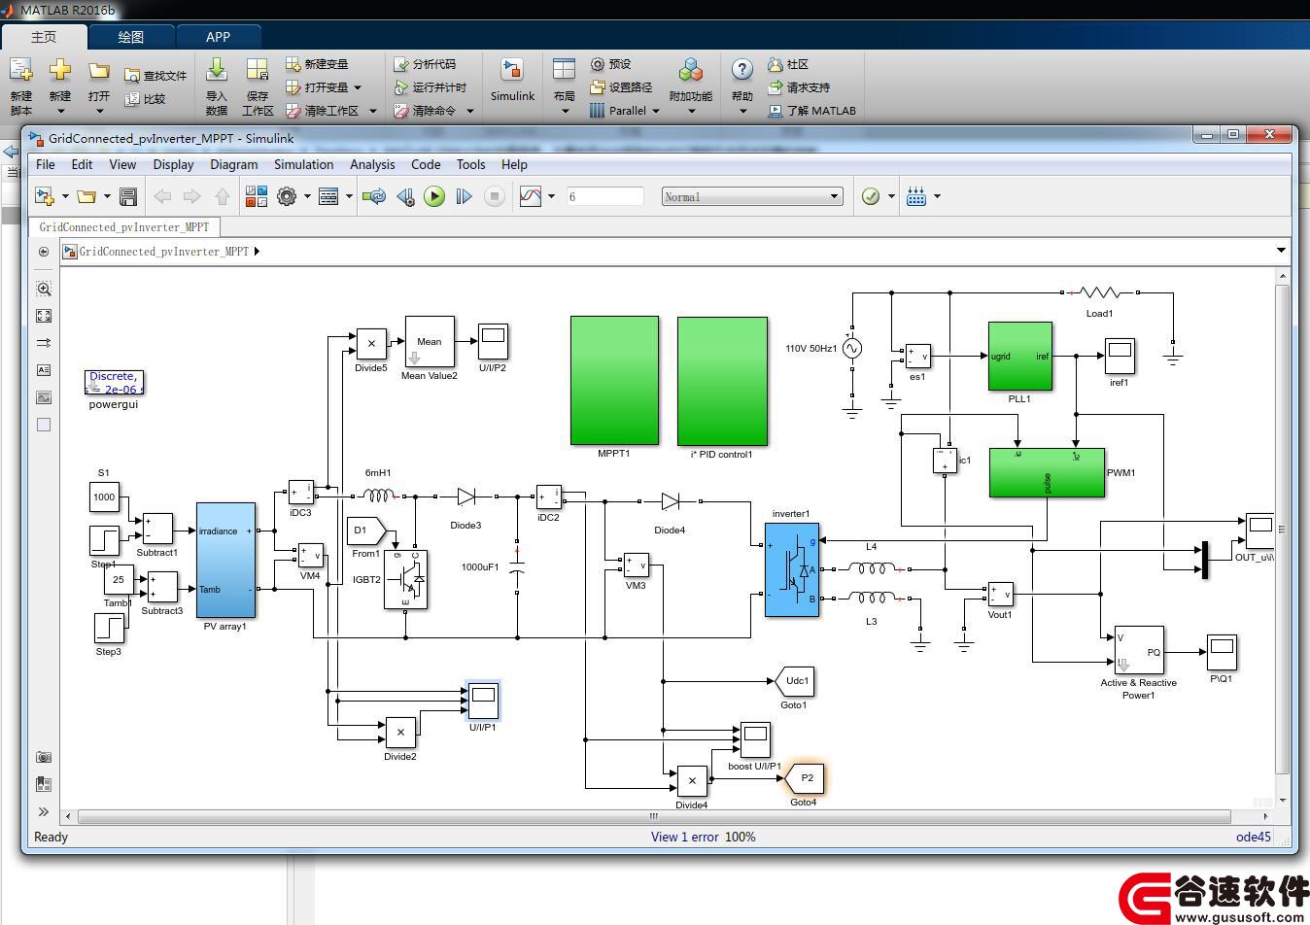Select the powergui block
This screenshot has width=1310, height=925.
(x=114, y=382)
